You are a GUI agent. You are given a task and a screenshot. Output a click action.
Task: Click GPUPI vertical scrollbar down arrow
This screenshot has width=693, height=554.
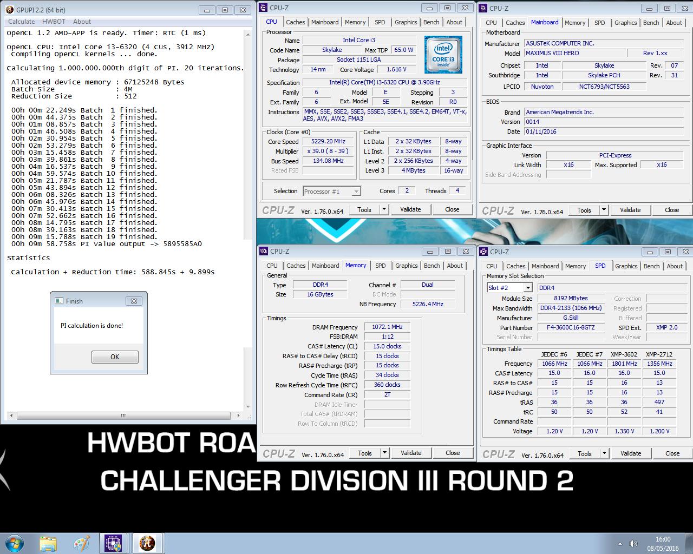coord(248,407)
